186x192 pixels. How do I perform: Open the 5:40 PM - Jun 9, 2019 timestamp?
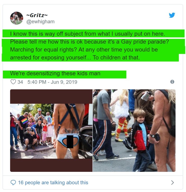[52, 82]
